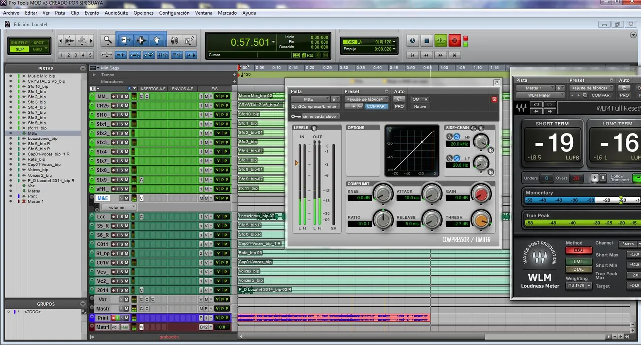
Task: Open the Dyn3Compresor/Limiter plugin selector
Action: [x=314, y=106]
